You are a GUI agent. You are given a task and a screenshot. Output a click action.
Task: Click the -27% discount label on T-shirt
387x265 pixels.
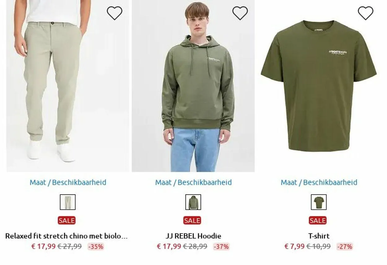[345, 247]
